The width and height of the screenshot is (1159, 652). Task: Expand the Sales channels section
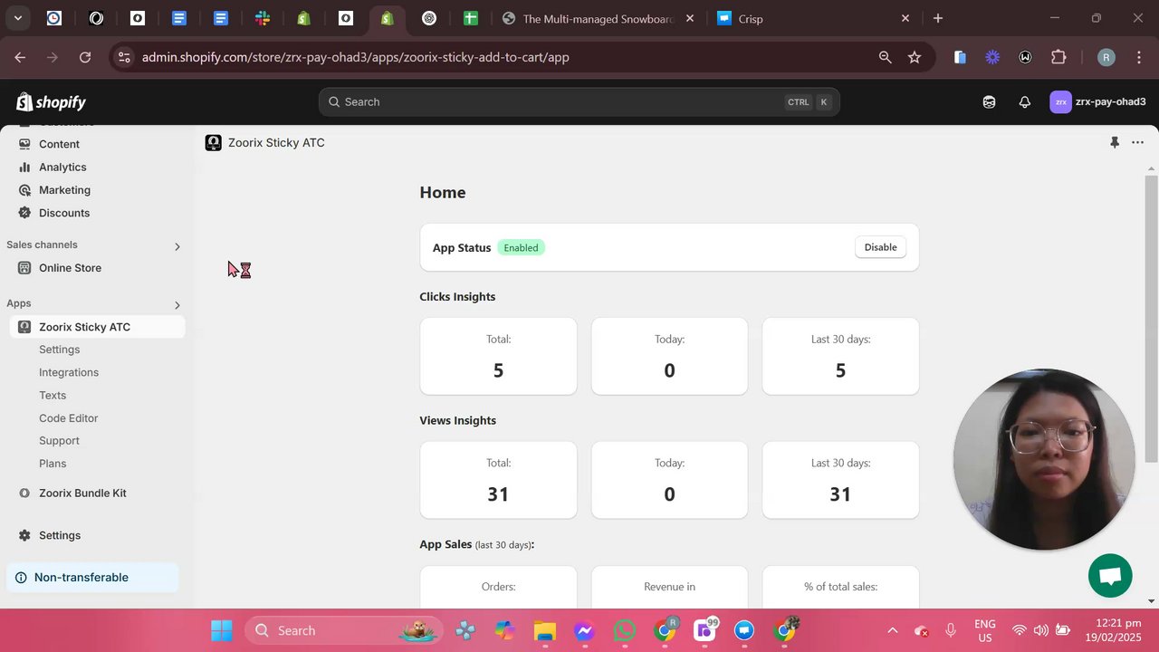(x=177, y=246)
